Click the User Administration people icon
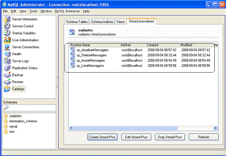 click(7, 40)
